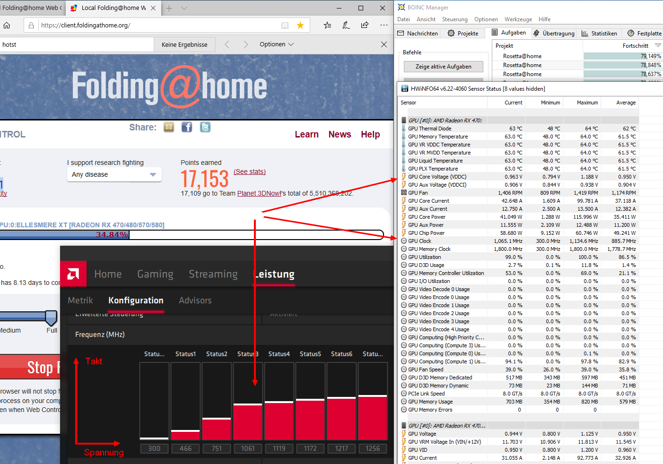Click the favorites star in address bar

coord(300,25)
